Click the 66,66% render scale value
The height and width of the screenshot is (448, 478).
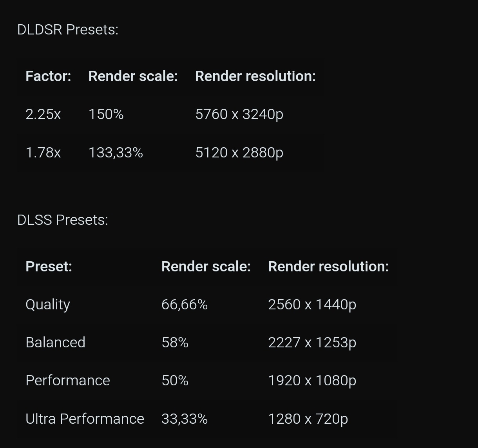(185, 305)
